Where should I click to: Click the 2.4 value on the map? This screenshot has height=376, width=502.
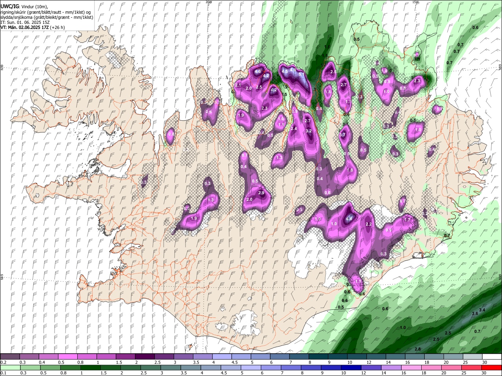[x=293, y=128]
